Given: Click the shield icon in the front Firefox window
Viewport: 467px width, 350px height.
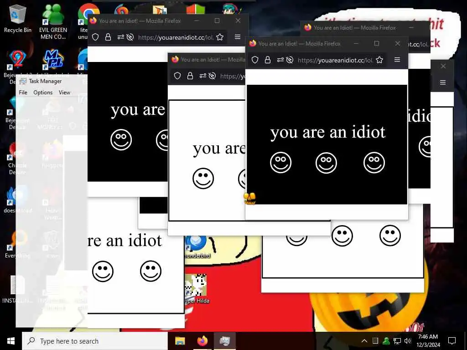Looking at the screenshot, I should (255, 60).
